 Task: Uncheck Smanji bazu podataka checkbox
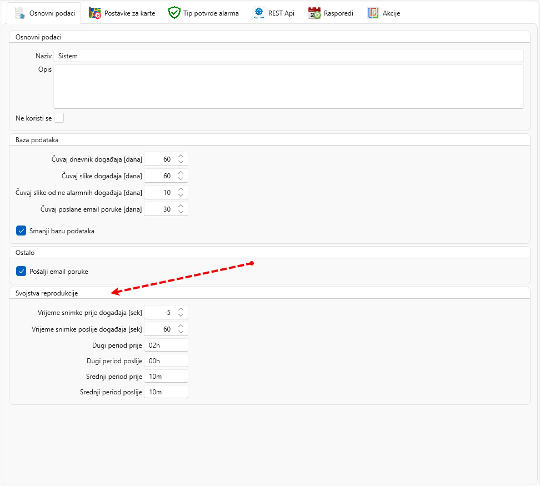pos(21,231)
